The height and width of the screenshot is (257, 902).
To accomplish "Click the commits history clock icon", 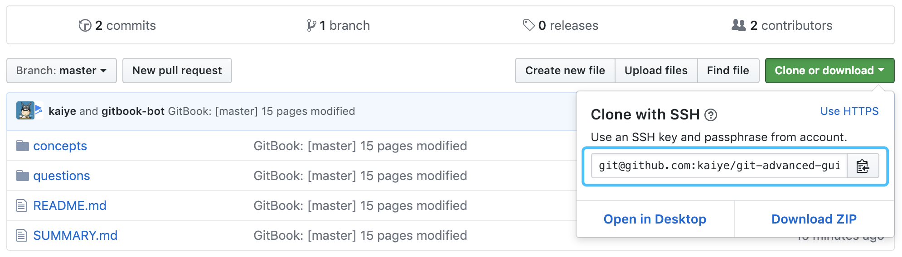I will (85, 25).
